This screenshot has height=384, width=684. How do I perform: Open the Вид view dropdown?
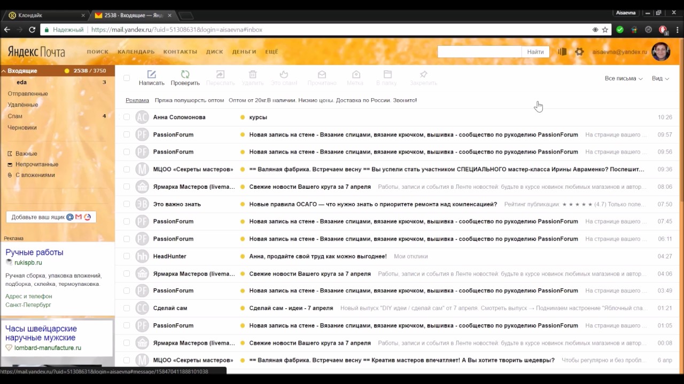coord(660,78)
